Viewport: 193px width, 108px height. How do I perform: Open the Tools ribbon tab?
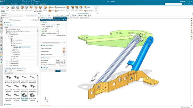click(32, 4)
